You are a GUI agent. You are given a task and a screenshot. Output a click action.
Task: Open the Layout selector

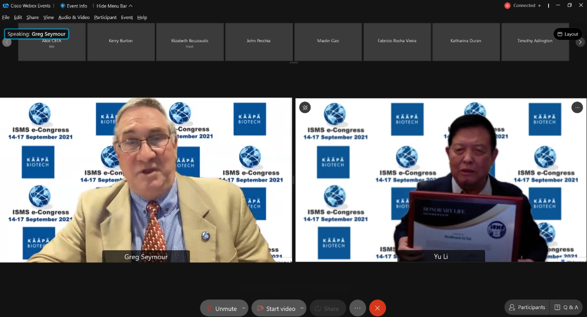point(568,34)
